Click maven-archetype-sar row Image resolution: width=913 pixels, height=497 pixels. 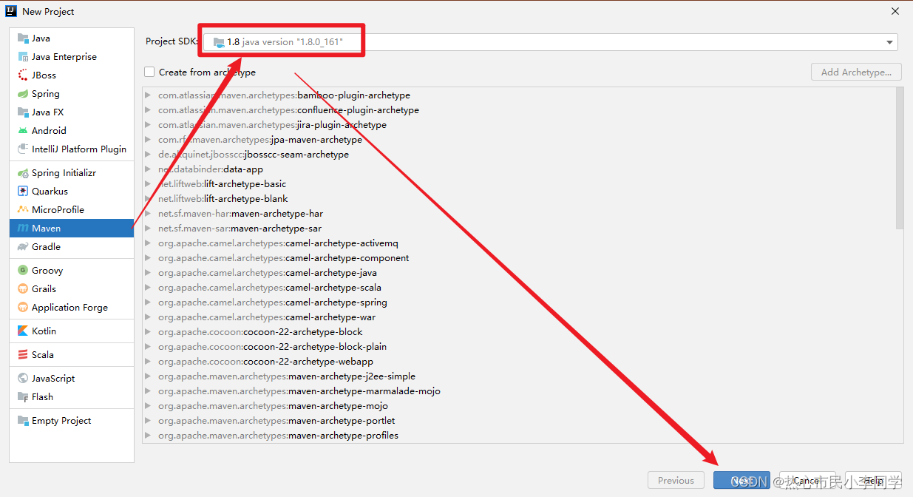coord(519,229)
